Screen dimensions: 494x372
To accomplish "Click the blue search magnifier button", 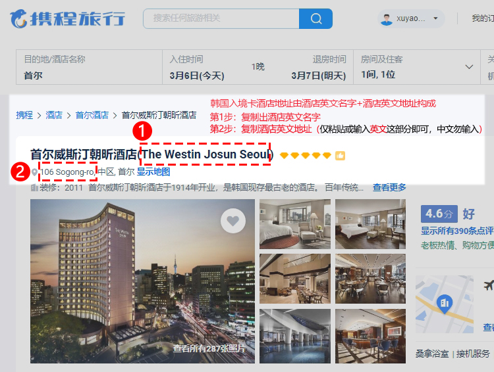I will pos(316,19).
